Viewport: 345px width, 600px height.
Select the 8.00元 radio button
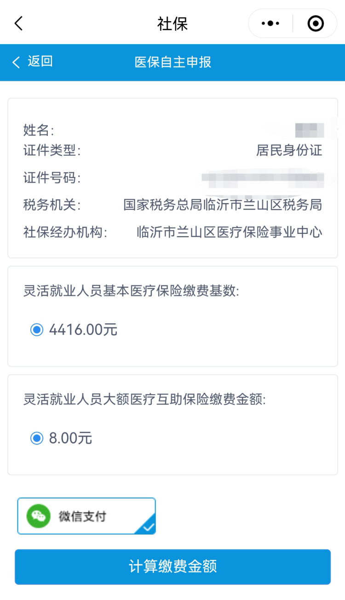pos(37,438)
